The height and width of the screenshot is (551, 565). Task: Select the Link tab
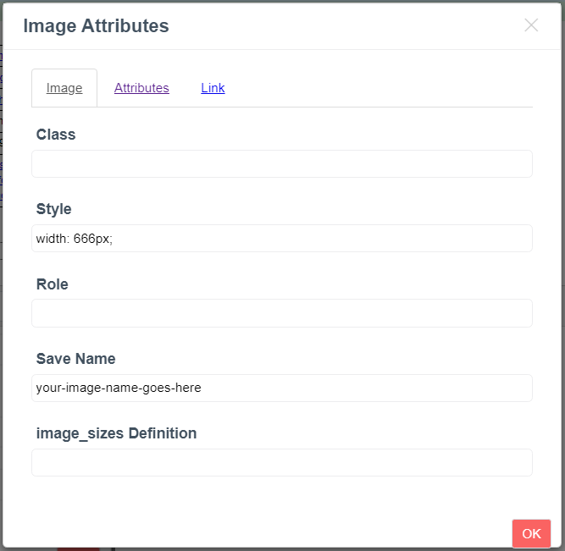[213, 88]
